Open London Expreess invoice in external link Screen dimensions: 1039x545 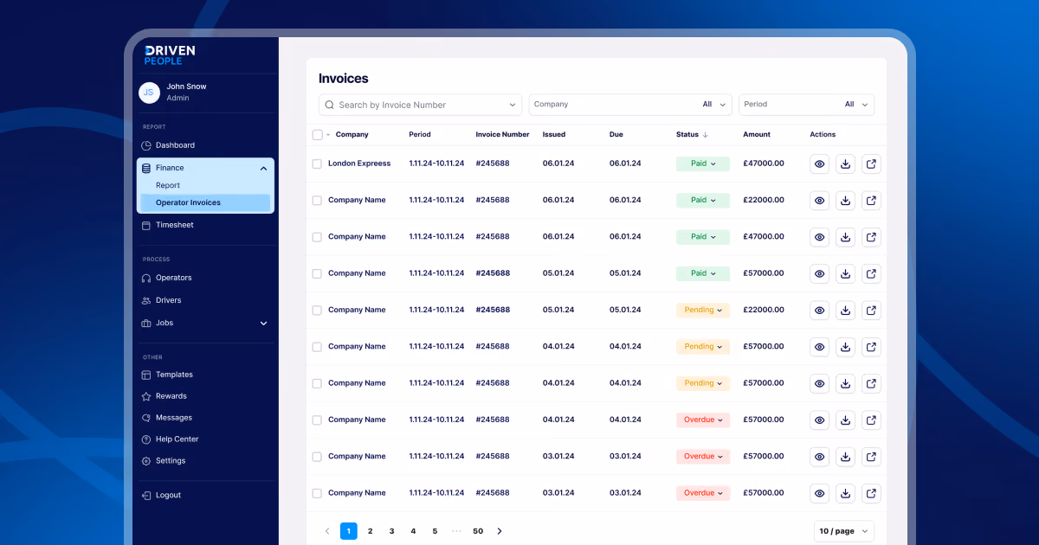[871, 163]
